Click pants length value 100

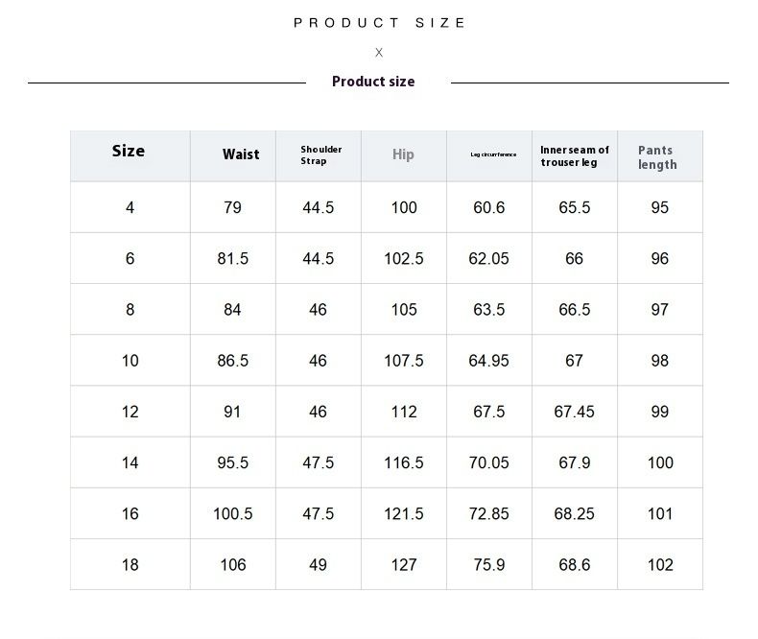point(660,462)
